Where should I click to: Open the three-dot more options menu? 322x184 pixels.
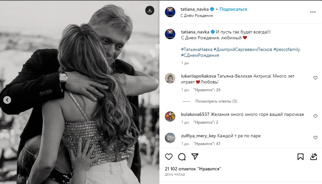(x=313, y=12)
